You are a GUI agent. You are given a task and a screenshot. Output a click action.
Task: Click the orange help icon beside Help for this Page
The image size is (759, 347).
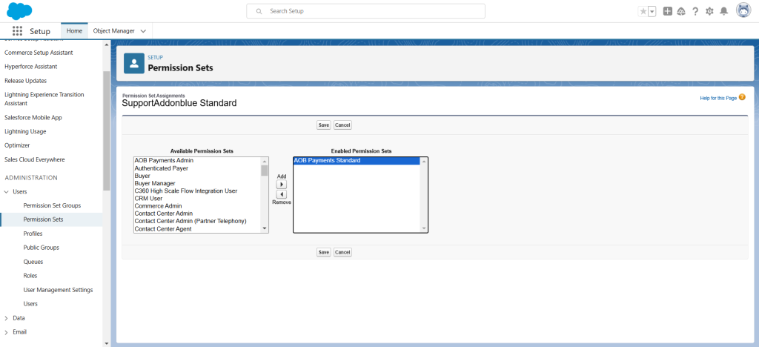click(x=742, y=97)
